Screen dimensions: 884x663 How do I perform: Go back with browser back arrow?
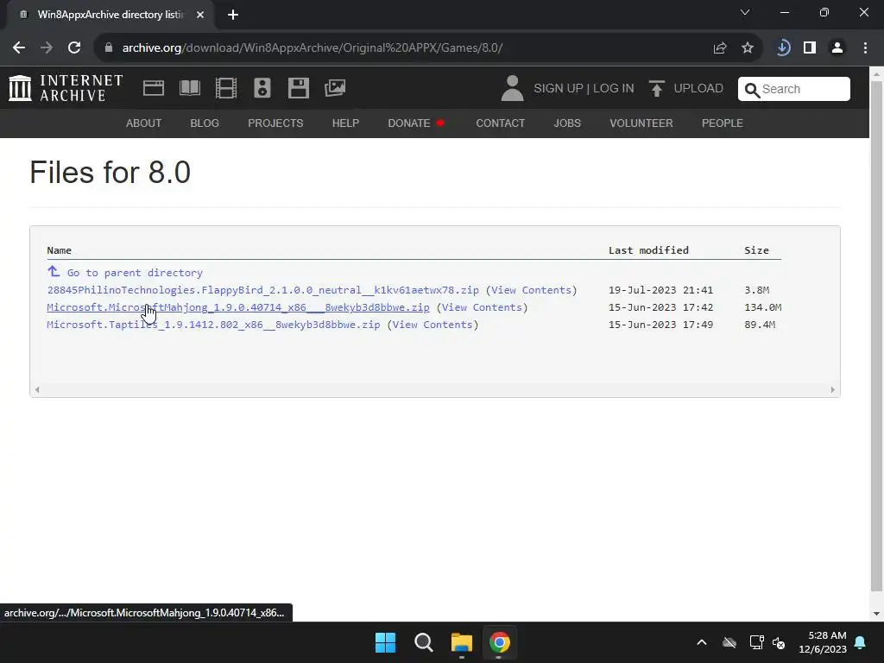click(x=19, y=47)
